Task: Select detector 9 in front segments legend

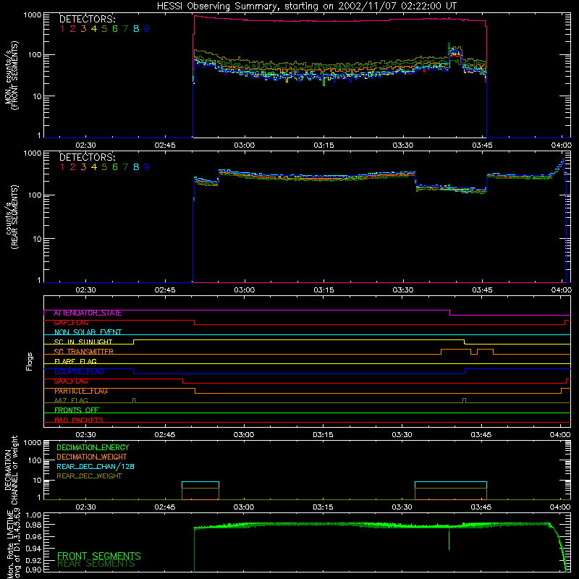Action: point(147,29)
